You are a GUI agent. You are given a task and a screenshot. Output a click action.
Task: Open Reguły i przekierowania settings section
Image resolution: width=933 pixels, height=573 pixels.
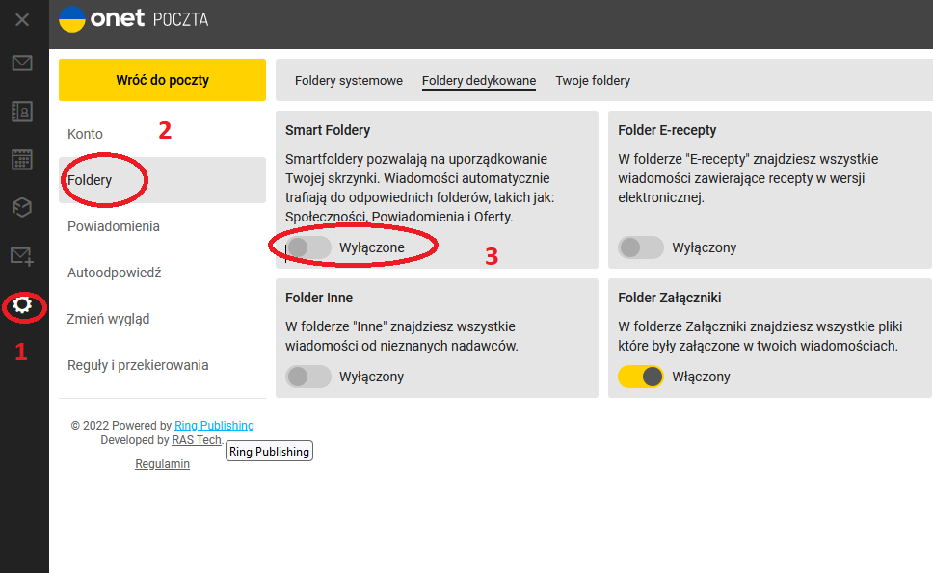tap(138, 365)
